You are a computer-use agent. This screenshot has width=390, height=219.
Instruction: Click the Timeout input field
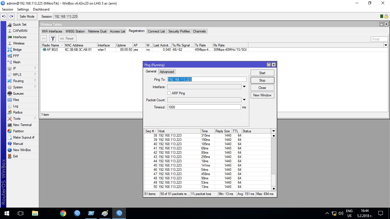click(x=204, y=107)
